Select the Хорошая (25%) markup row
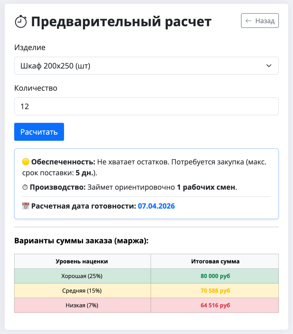The image size is (293, 334). (x=82, y=276)
